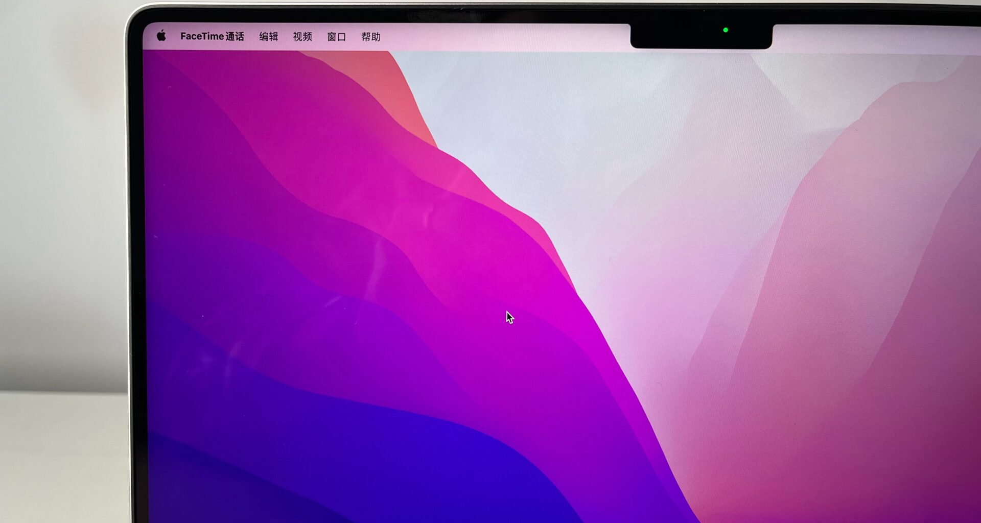981x523 pixels.
Task: Open the FaceTime通话 application menu
Action: pyautogui.click(x=212, y=37)
